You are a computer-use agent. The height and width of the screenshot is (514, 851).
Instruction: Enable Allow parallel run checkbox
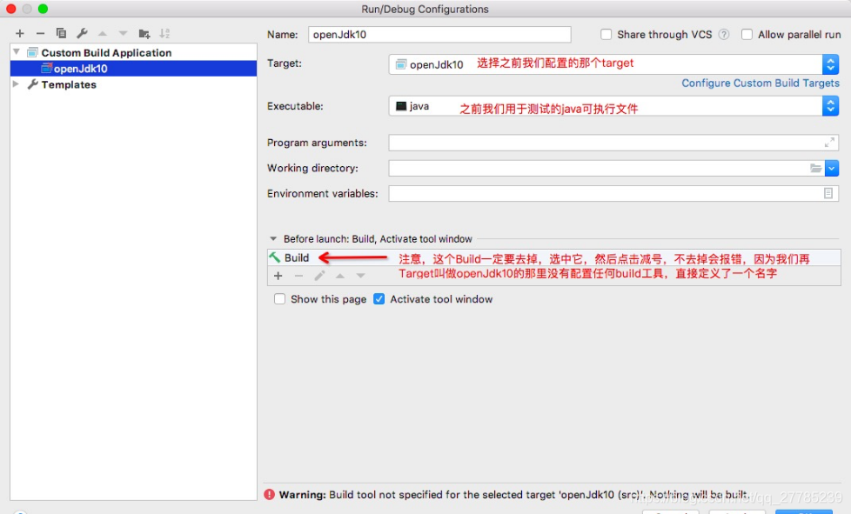click(747, 35)
